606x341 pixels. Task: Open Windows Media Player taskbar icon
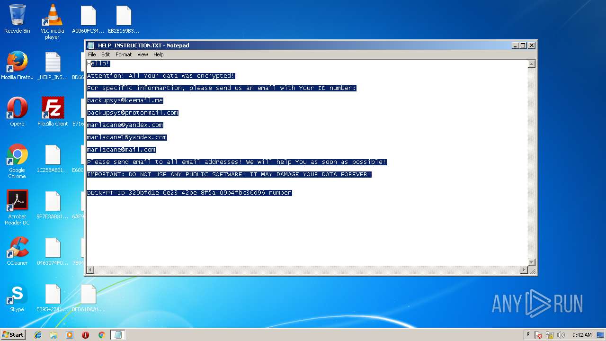[x=70, y=335]
